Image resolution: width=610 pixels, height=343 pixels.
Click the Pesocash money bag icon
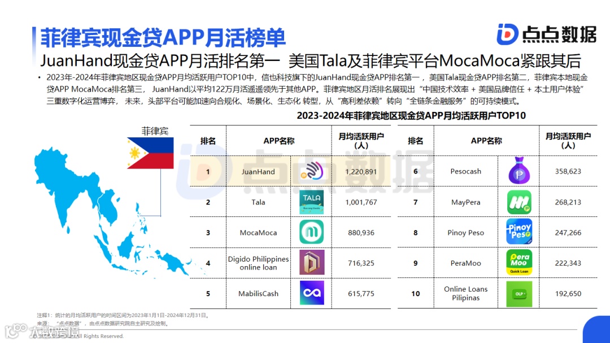coord(519,171)
